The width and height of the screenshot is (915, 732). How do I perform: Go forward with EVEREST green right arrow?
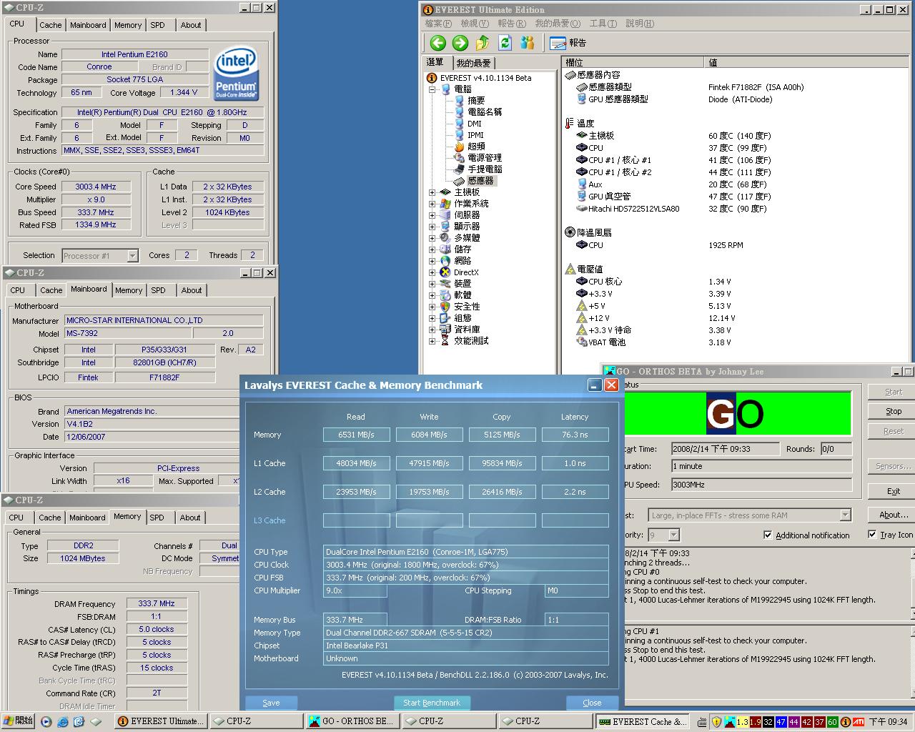click(x=460, y=43)
